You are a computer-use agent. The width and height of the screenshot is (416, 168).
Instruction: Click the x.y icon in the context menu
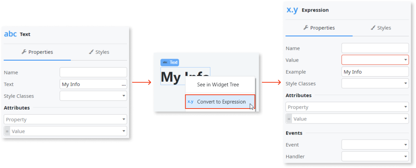190,102
